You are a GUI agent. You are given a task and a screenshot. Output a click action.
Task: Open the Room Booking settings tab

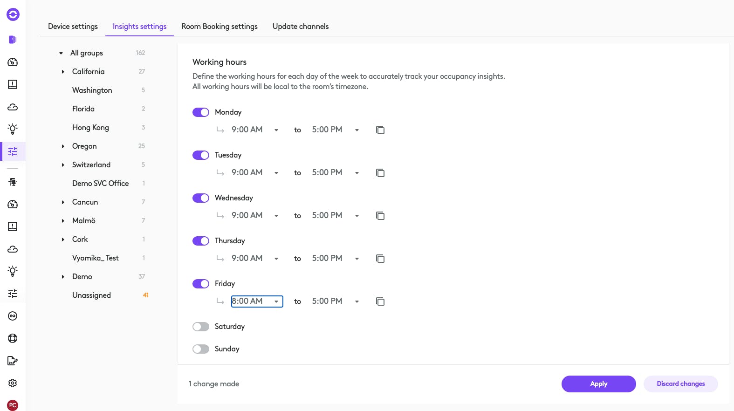click(220, 27)
